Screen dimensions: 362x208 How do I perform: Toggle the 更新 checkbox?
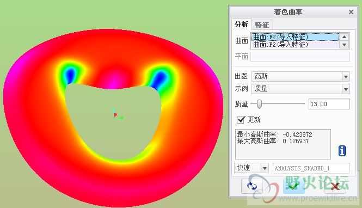coord(241,120)
